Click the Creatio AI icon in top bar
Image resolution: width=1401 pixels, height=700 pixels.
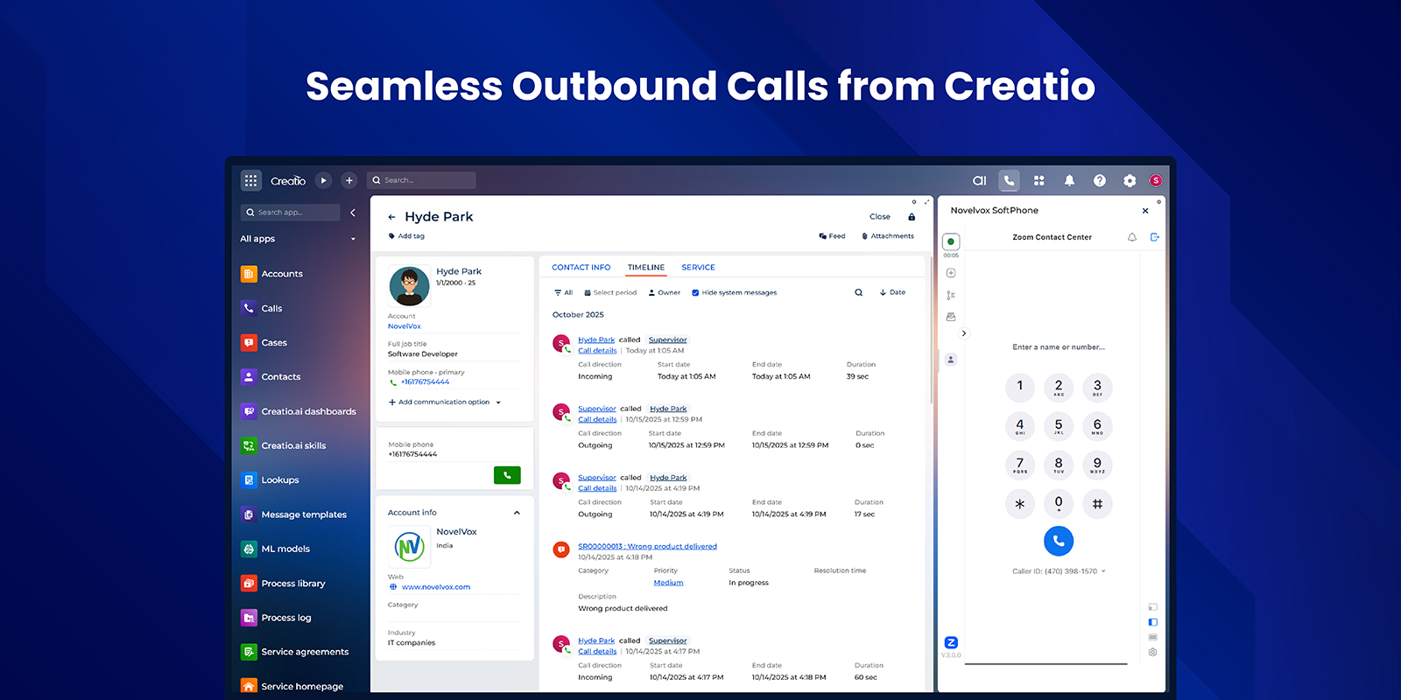(979, 180)
